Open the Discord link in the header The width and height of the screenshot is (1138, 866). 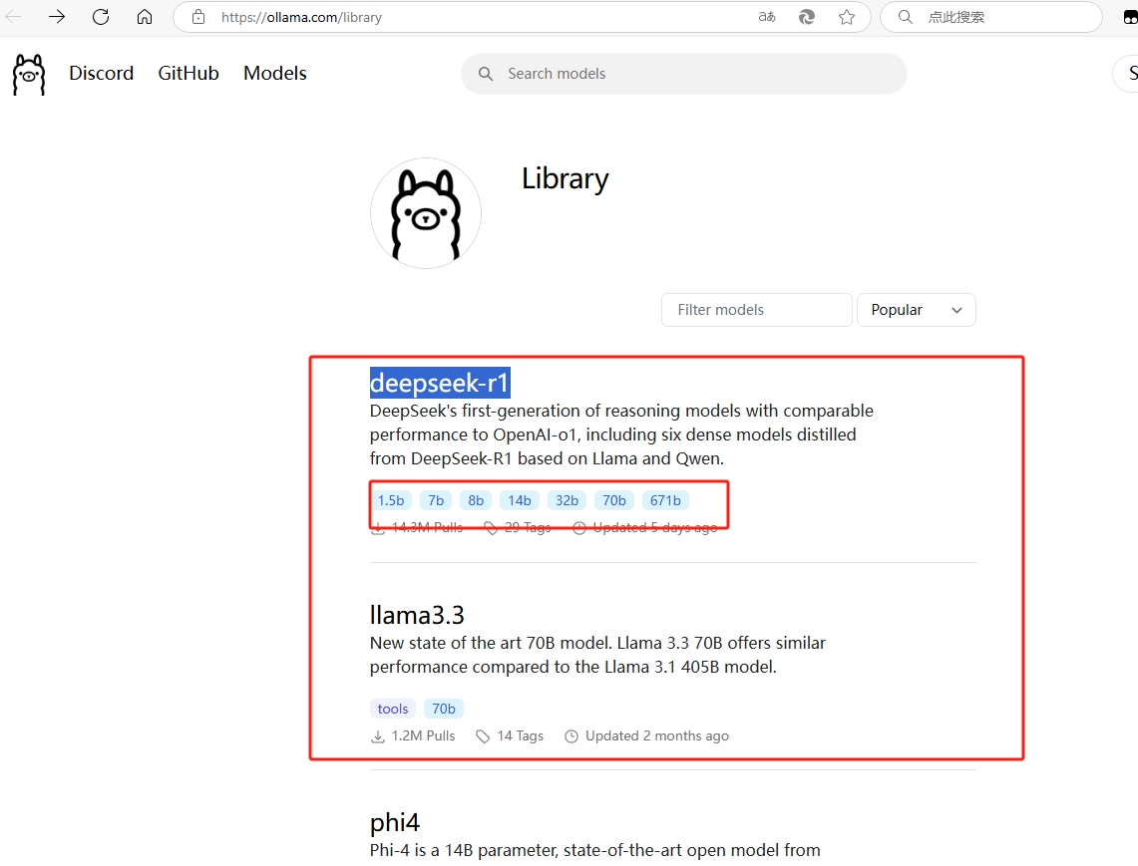(102, 74)
